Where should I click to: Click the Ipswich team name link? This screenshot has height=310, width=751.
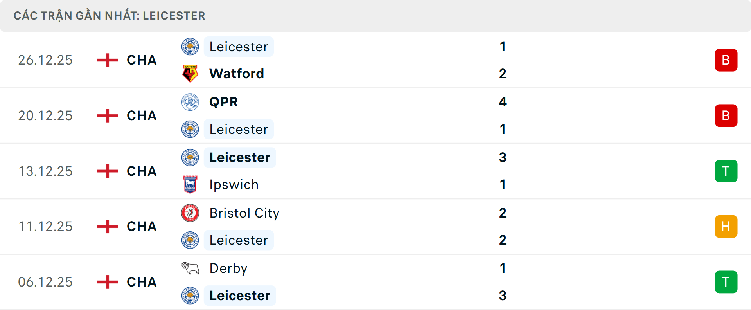click(234, 184)
